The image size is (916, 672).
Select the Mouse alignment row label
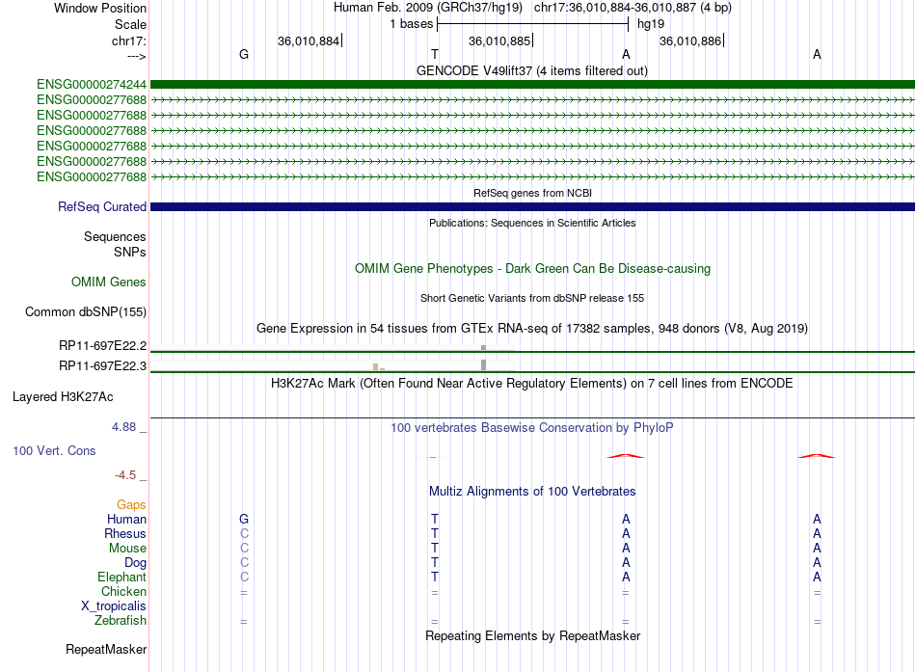click(x=127, y=549)
